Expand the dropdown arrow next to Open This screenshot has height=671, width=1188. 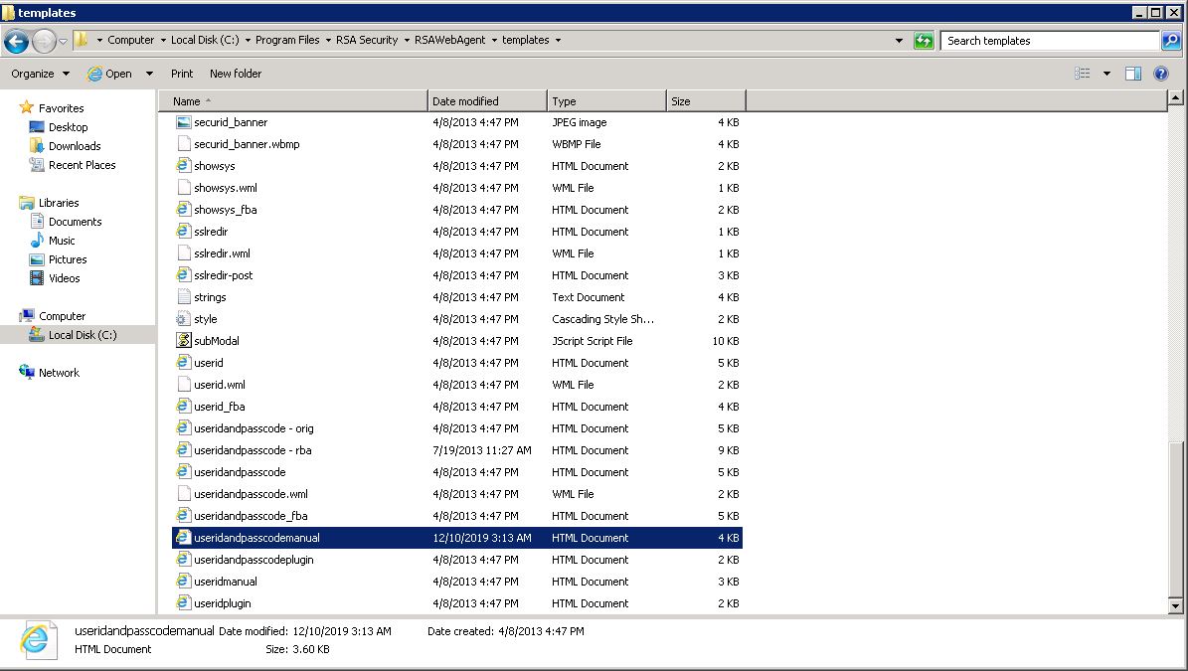[149, 74]
